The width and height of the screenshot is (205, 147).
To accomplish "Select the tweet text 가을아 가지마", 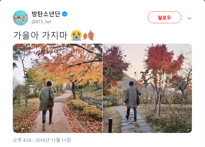I will (40, 35).
